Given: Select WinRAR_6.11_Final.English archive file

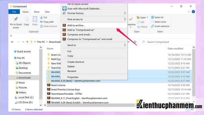Looking at the screenshot, I should coord(77,98).
